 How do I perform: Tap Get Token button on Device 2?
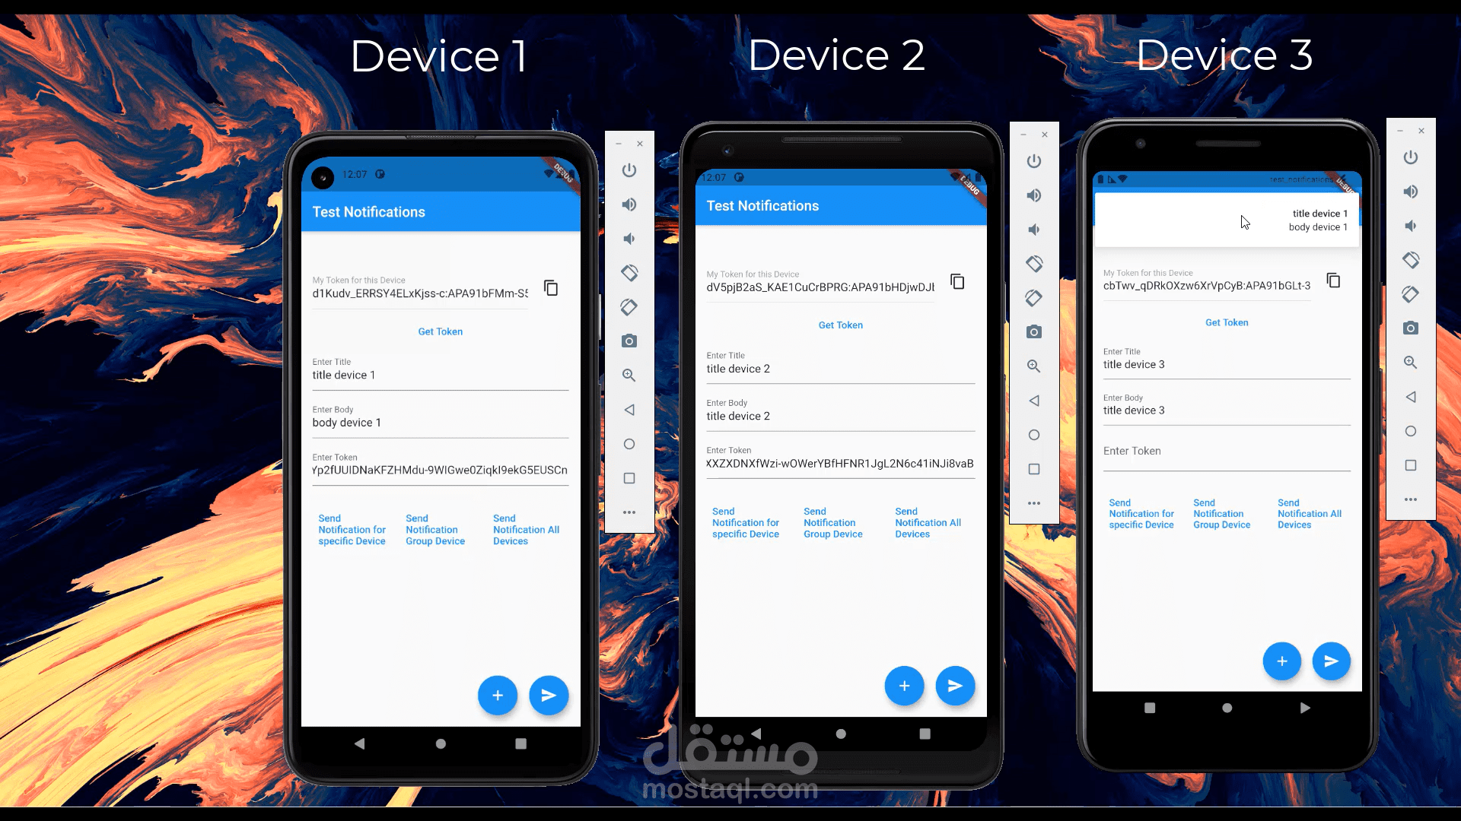pos(840,324)
